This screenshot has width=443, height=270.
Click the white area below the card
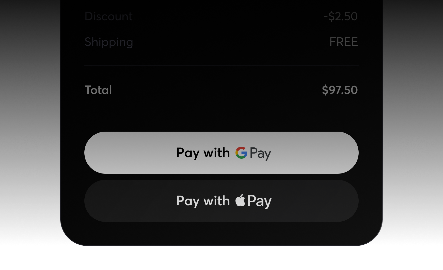click(222, 258)
